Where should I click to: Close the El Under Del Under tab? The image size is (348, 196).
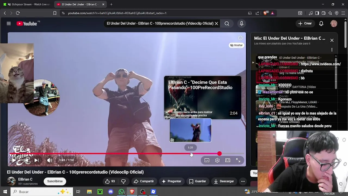(x=103, y=4)
